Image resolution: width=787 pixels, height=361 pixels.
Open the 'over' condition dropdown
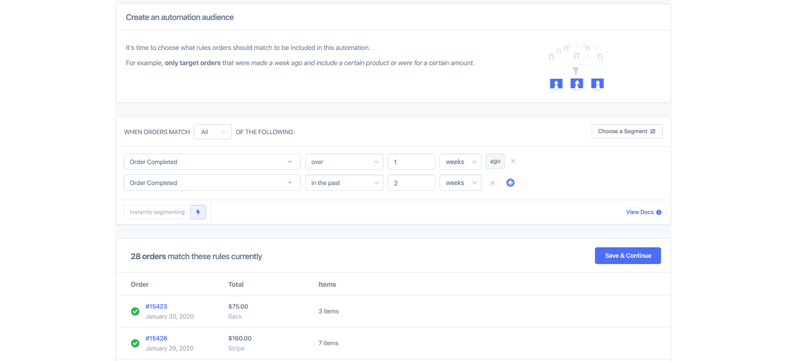click(344, 162)
